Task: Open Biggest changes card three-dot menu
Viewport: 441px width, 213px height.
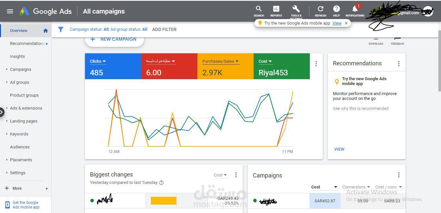Action: coord(236,175)
